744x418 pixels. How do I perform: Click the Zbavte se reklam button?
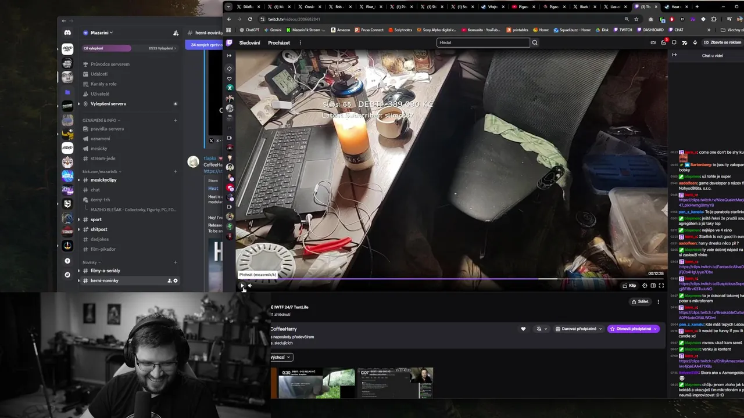(x=722, y=42)
